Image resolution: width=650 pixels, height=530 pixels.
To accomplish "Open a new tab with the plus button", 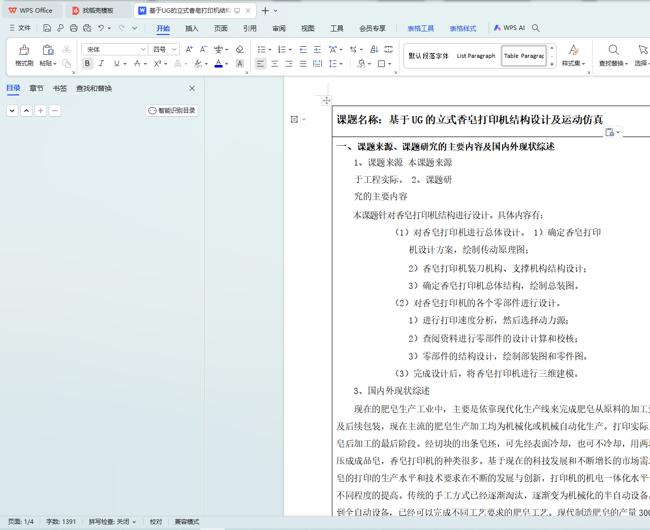I will [x=265, y=11].
